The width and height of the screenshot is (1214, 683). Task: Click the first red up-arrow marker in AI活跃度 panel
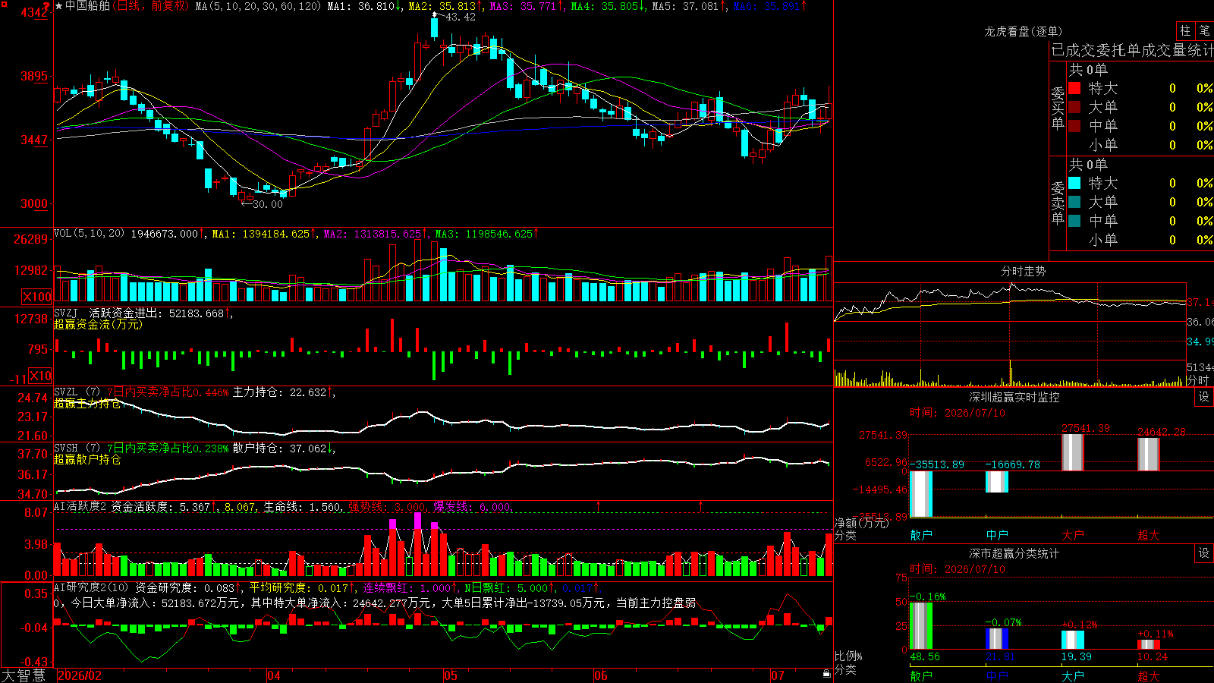(599, 505)
